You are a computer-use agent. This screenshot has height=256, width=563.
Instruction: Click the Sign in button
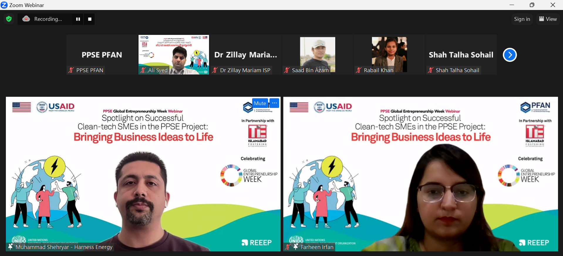tap(522, 19)
